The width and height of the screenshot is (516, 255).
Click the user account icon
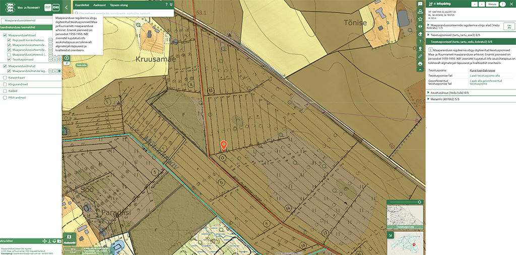coord(420,12)
